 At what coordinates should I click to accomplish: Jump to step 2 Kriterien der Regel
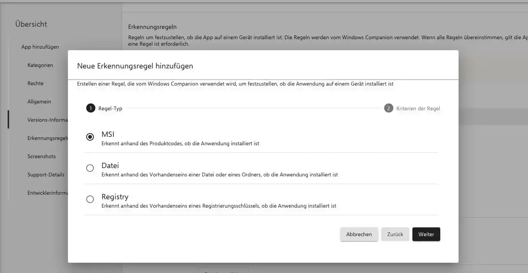(388, 108)
